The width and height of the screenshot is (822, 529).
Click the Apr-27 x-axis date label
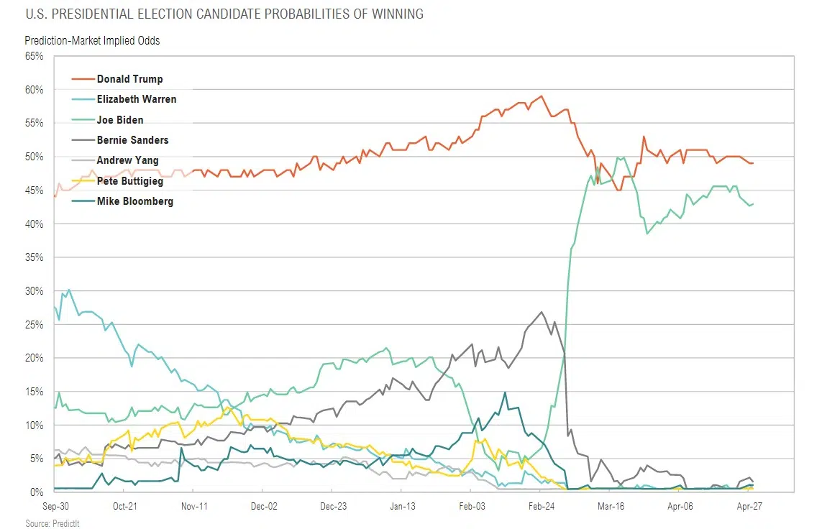click(x=750, y=506)
